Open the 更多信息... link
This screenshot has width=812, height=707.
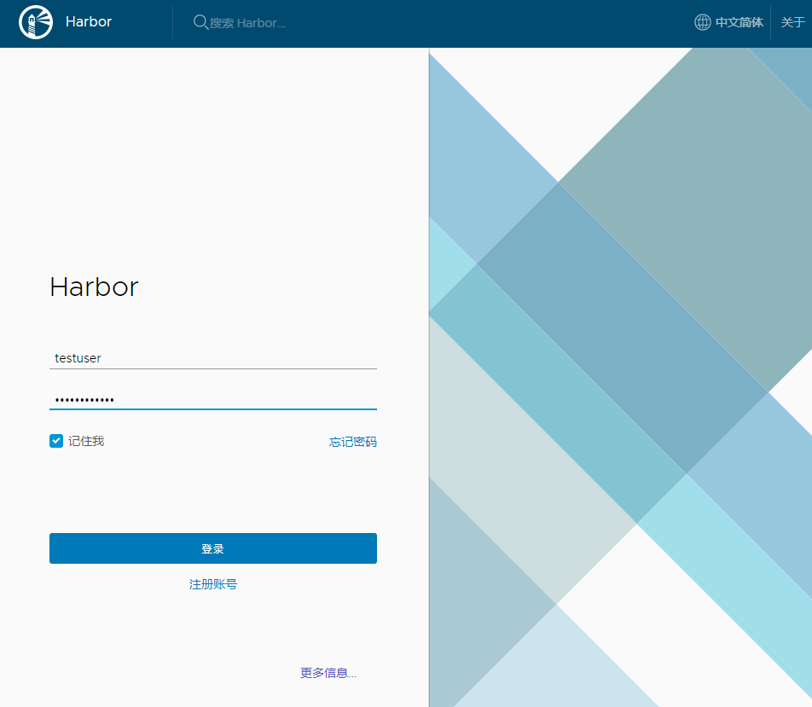(328, 673)
